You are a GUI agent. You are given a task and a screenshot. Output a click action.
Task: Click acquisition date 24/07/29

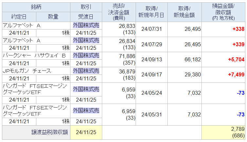pyautogui.click(x=152, y=45)
